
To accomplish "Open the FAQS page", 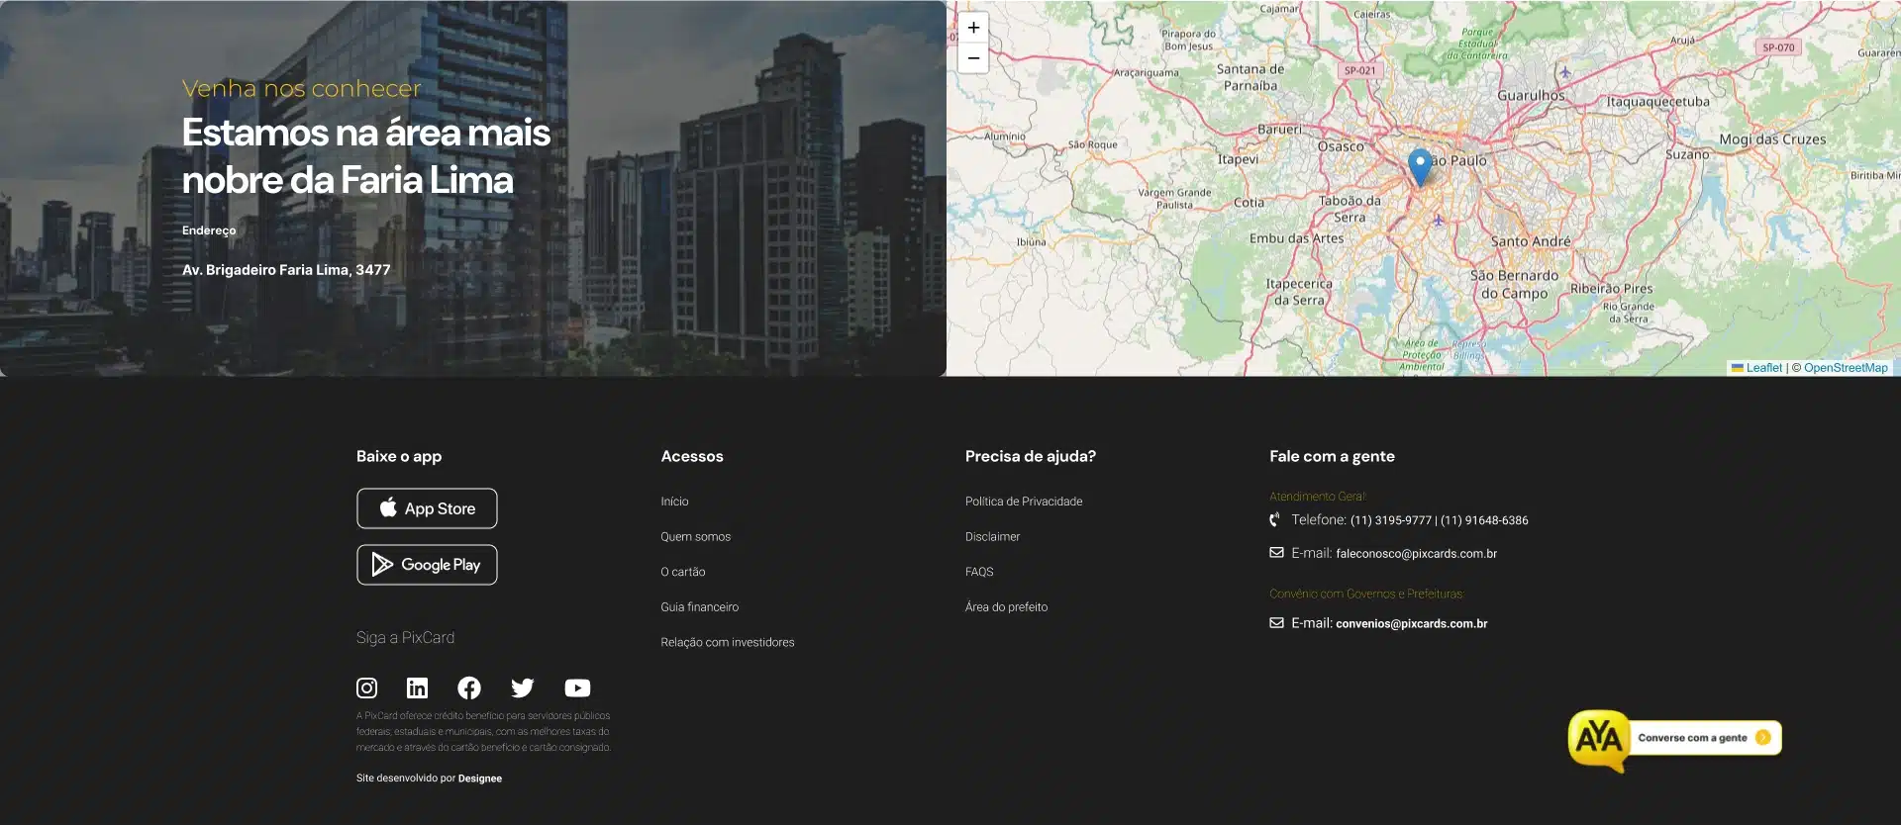I will [978, 572].
